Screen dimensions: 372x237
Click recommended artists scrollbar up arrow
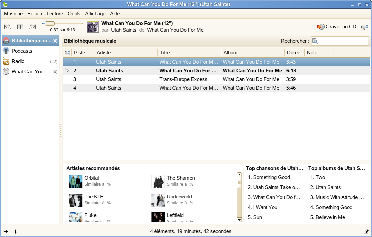[239, 175]
